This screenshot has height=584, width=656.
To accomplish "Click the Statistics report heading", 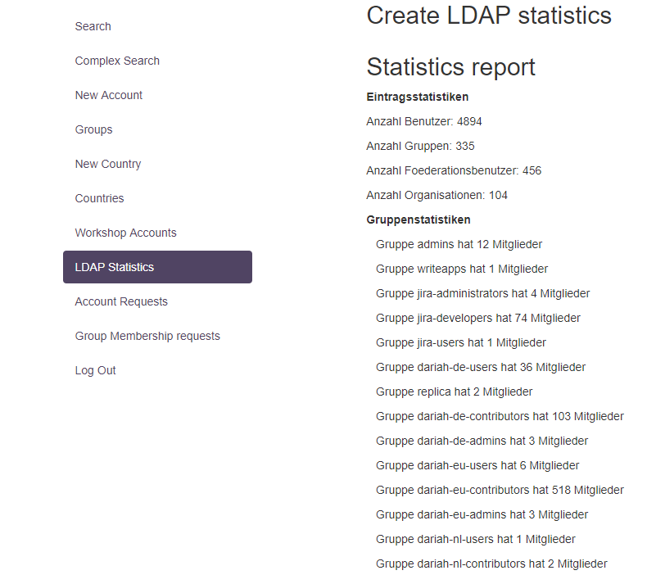I will click(x=451, y=67).
